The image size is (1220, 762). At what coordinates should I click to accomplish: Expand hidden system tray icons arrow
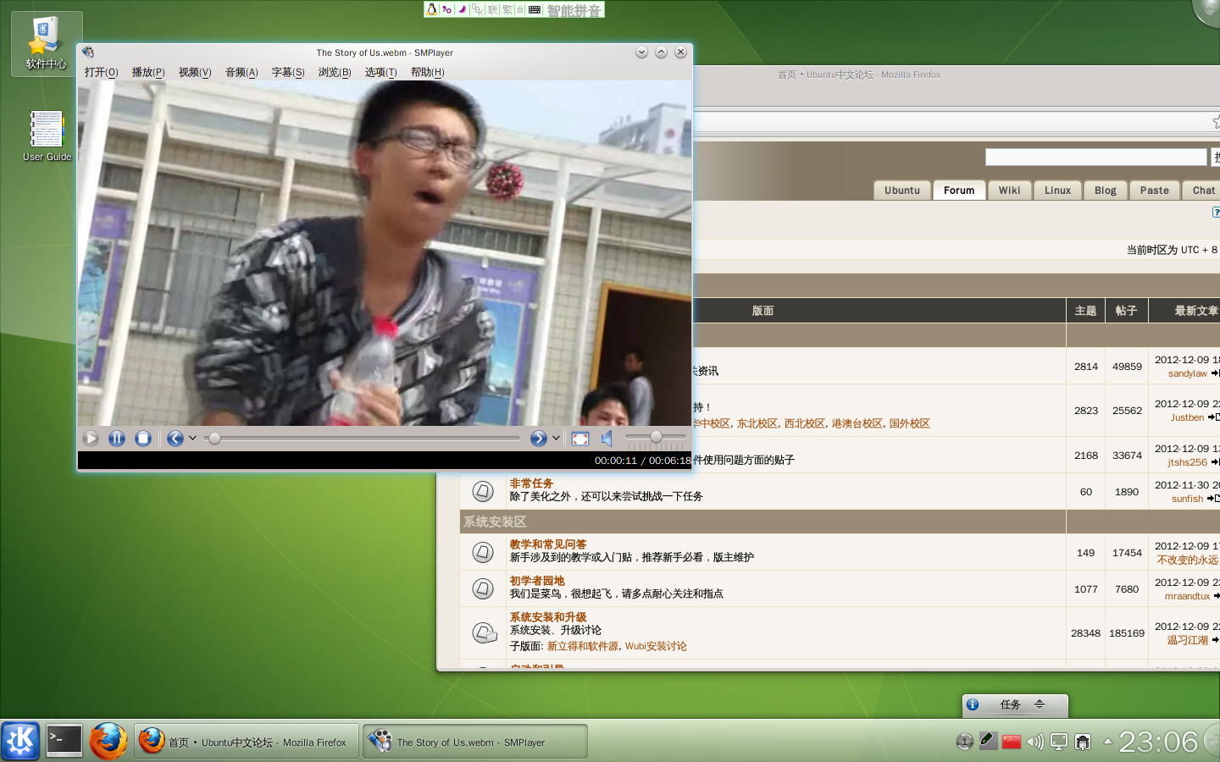1107,742
